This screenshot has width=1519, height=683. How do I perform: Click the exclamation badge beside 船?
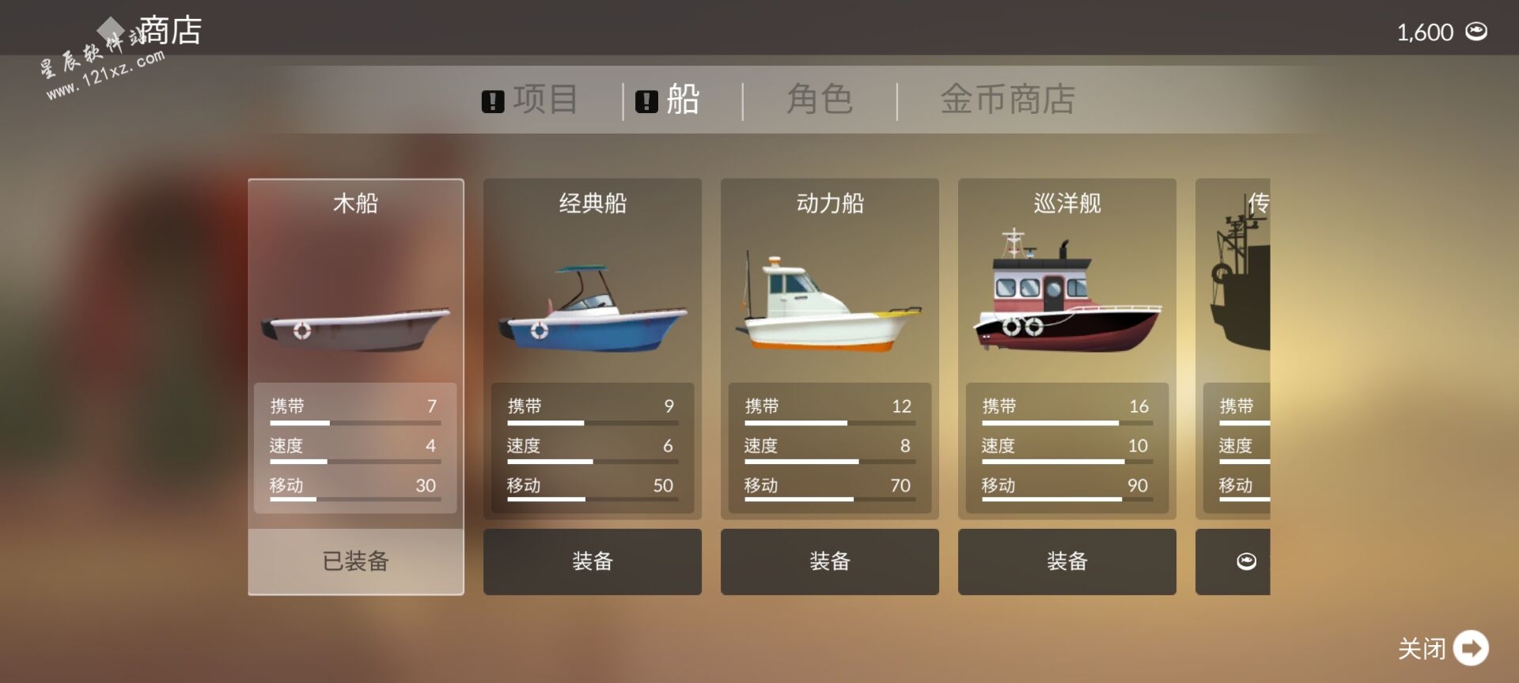pos(646,101)
